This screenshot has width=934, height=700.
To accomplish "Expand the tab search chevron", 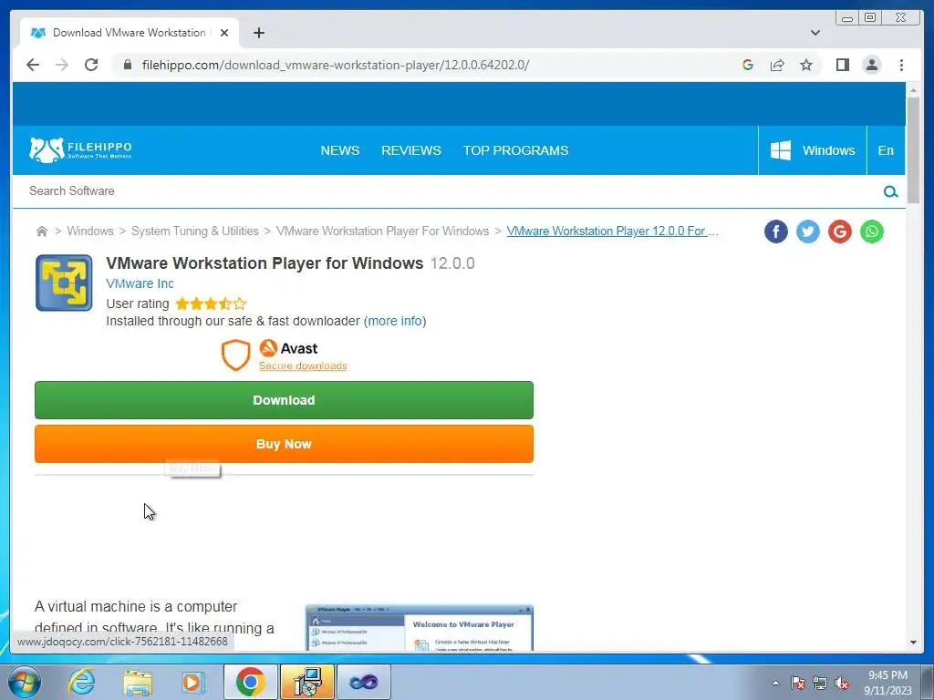I will [815, 33].
